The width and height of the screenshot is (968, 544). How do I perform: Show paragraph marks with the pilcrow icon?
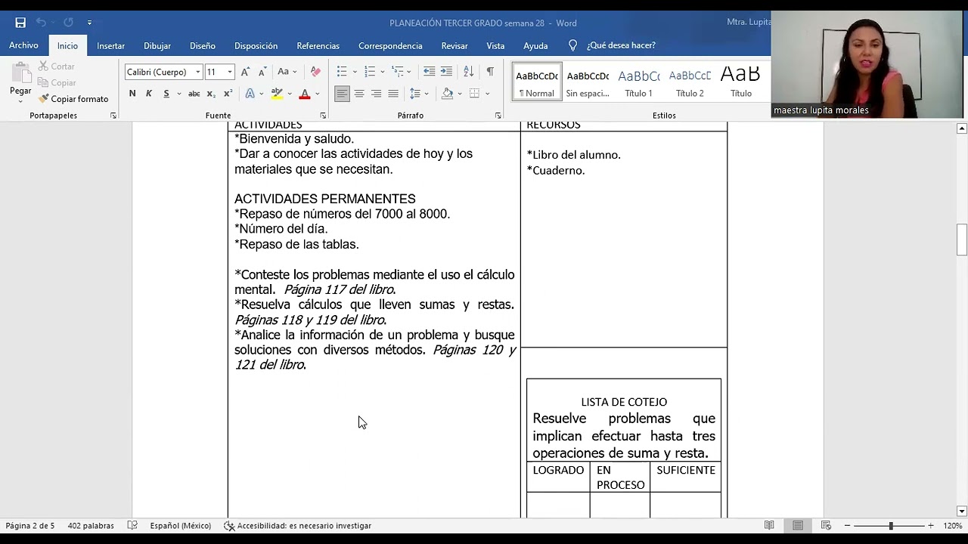(x=490, y=72)
